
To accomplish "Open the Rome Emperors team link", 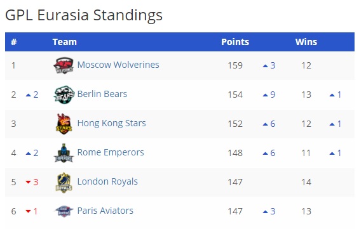I will point(111,152).
